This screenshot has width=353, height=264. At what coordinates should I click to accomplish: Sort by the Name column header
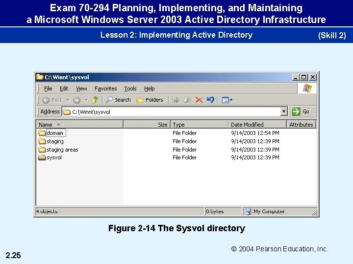coord(80,124)
